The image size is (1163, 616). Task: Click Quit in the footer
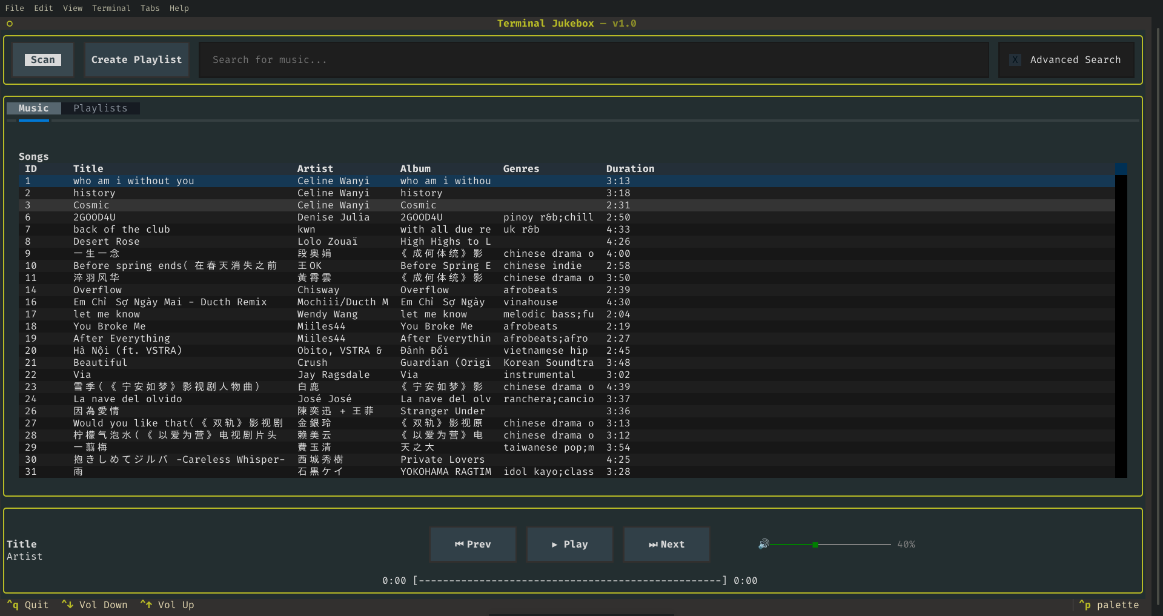(x=28, y=604)
